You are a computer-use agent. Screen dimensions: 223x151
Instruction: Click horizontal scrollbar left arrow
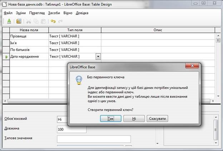tap(5, 101)
